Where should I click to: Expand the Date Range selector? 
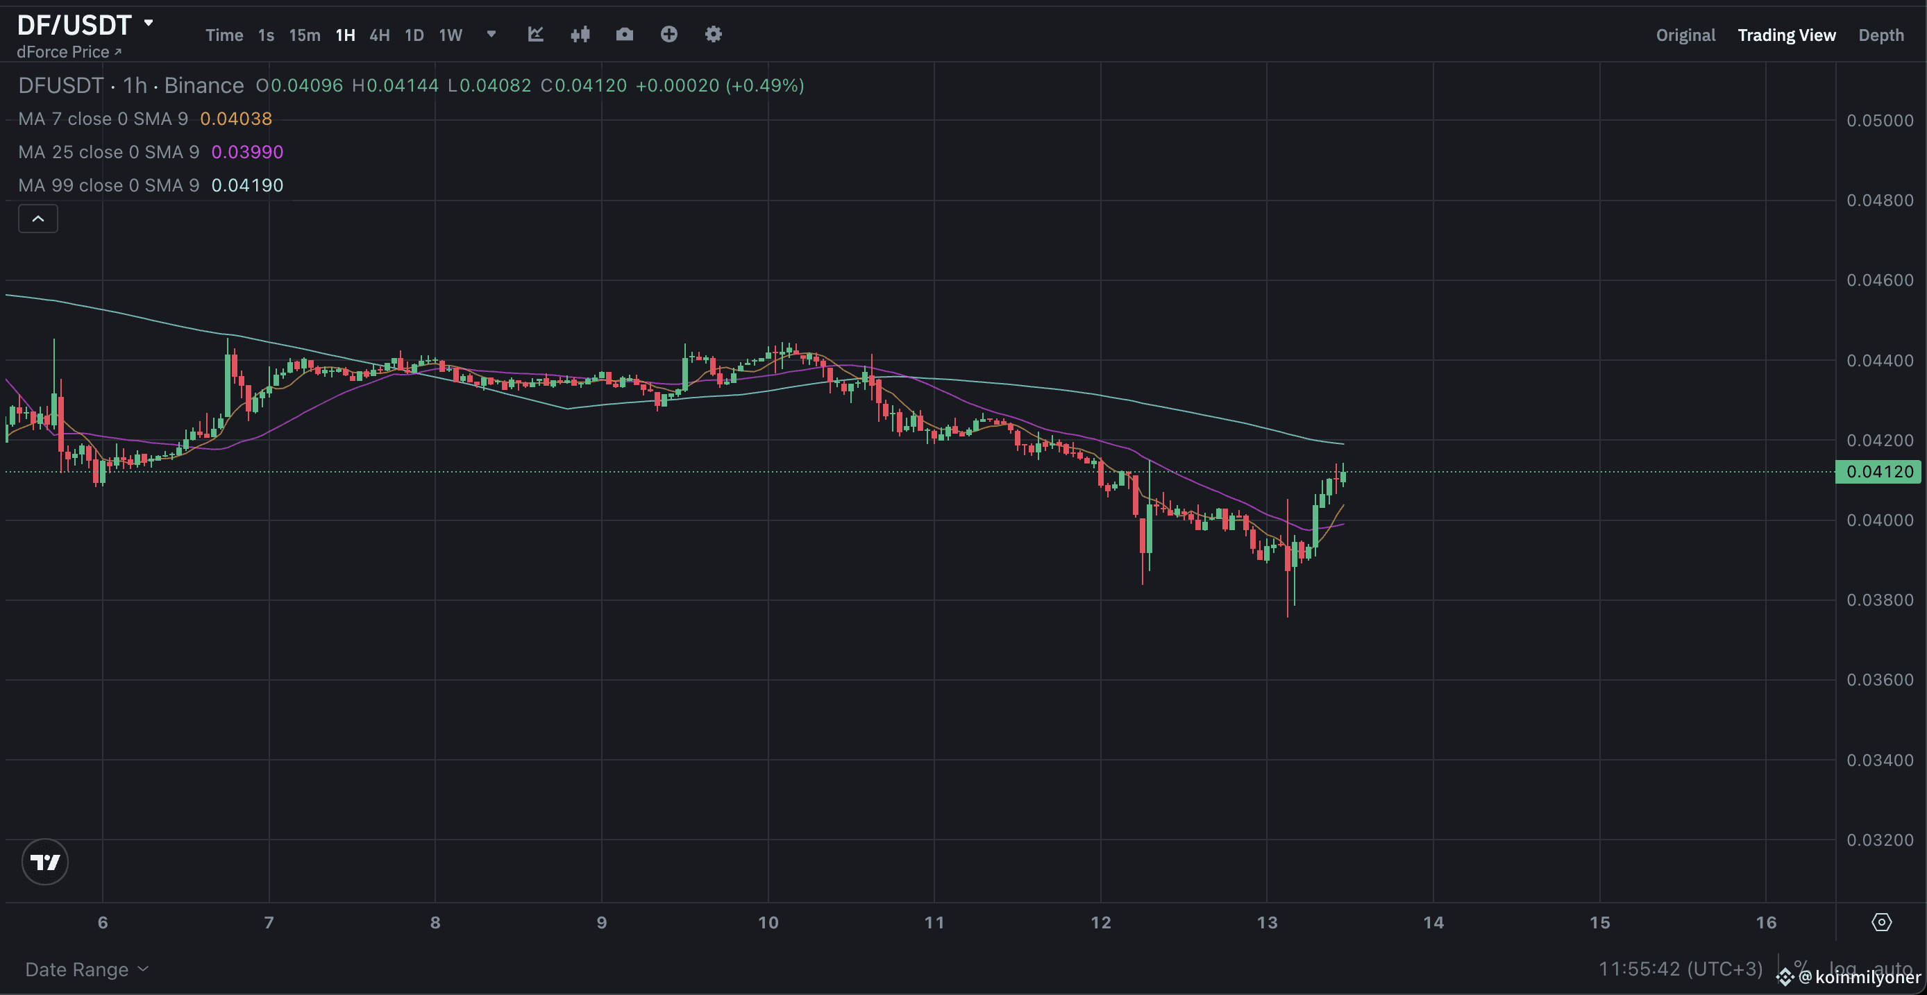[x=85, y=969]
